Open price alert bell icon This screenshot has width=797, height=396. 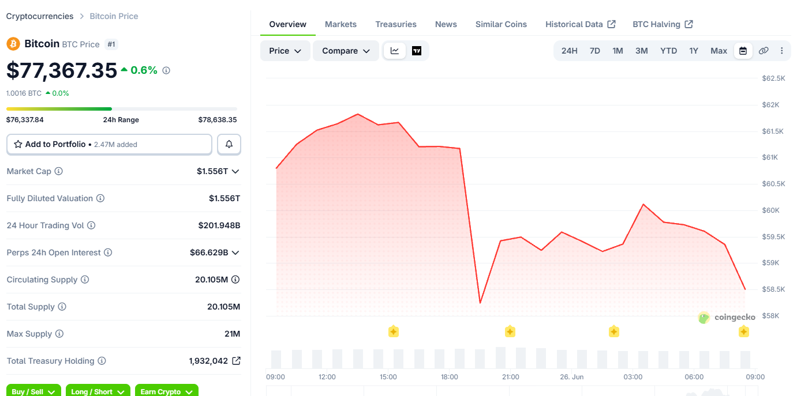click(229, 144)
